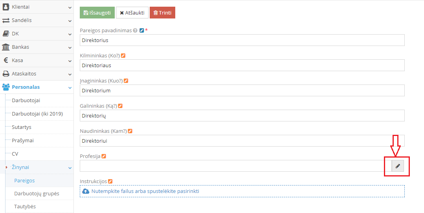The image size is (424, 213).
Task: Select Darbuotojų grupės in the sidebar
Action: (37, 193)
